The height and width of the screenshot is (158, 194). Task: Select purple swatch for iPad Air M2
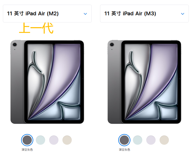pos(54,140)
